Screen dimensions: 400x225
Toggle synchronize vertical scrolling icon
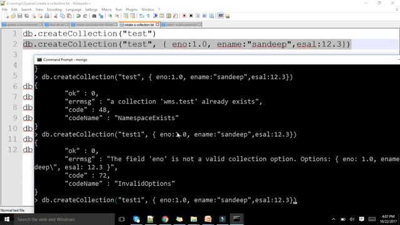[126, 16]
